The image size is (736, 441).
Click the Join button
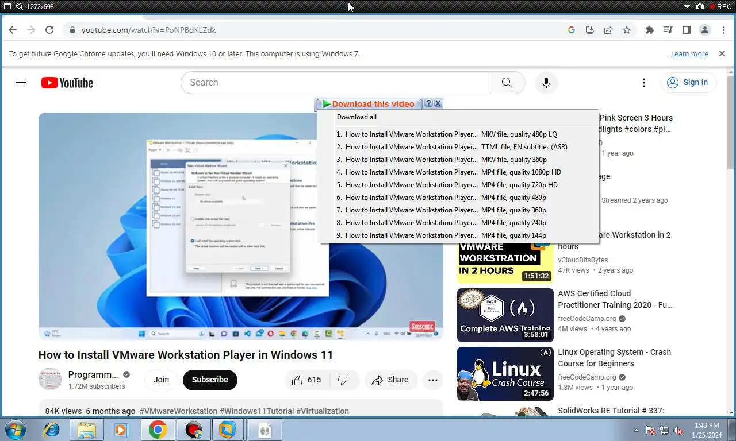pos(161,380)
